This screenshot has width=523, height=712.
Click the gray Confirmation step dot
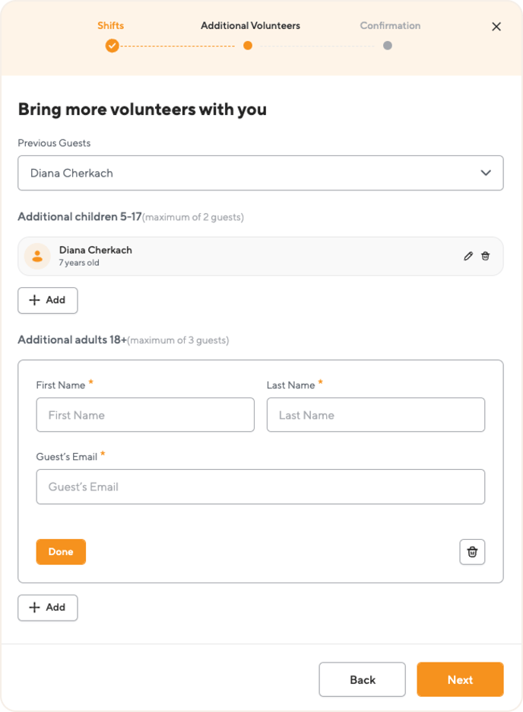tap(388, 46)
